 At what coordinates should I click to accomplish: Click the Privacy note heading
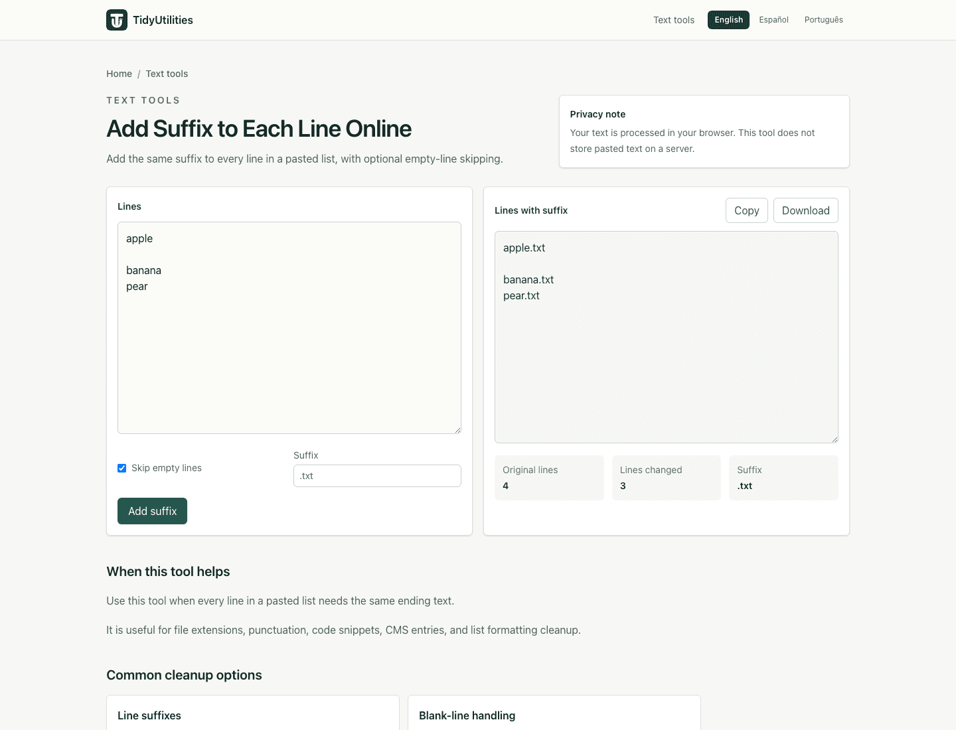(597, 114)
